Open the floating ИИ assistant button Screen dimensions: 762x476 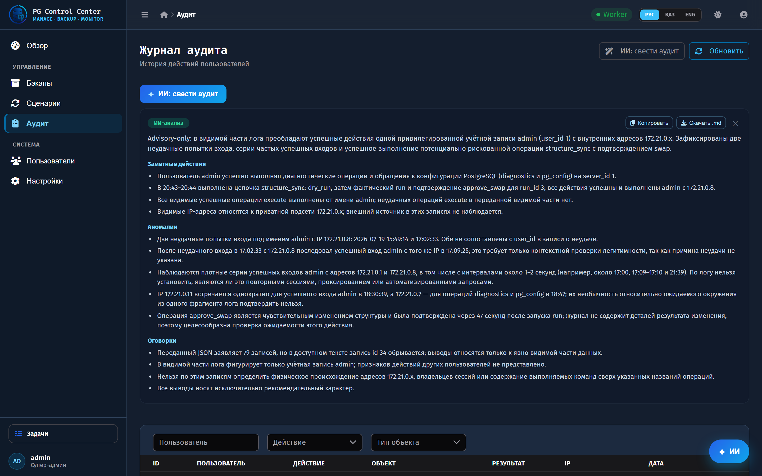tap(729, 451)
